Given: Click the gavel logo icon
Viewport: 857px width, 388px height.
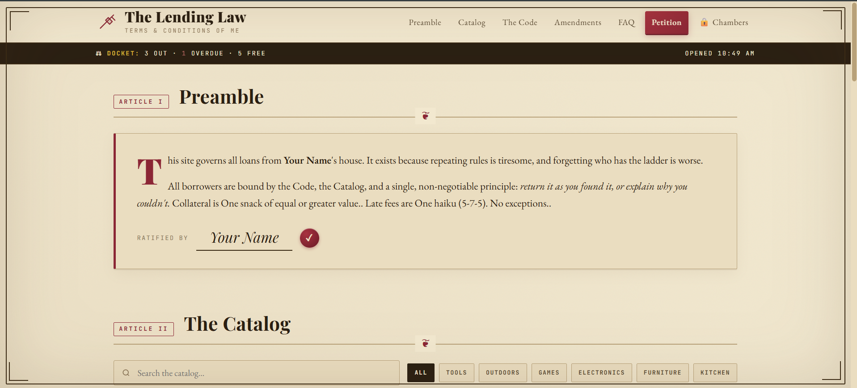Looking at the screenshot, I should pos(107,21).
